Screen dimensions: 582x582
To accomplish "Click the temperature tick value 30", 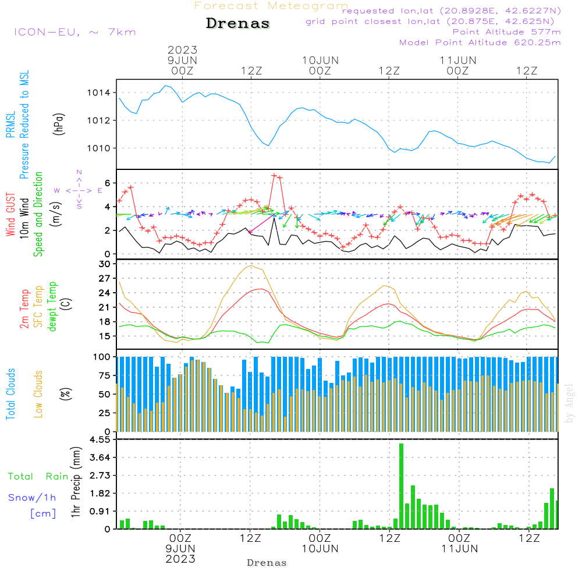I will click(105, 264).
